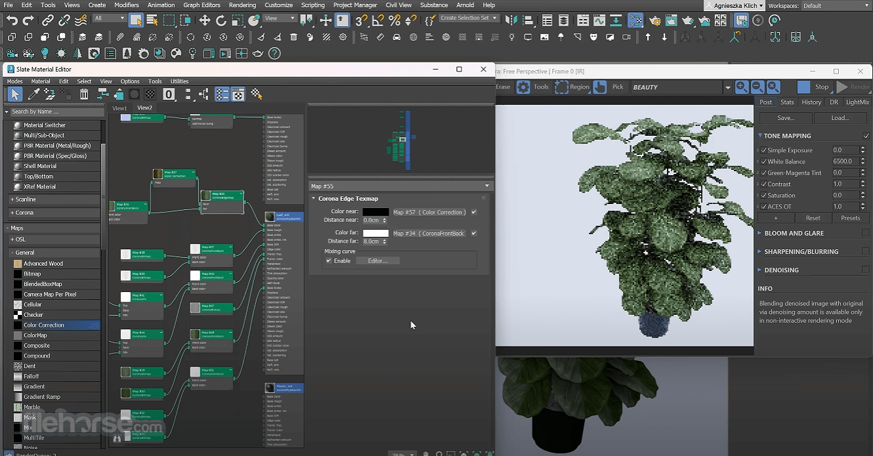Activate the Select and Rotate tool
The width and height of the screenshot is (873, 456).
221,20
